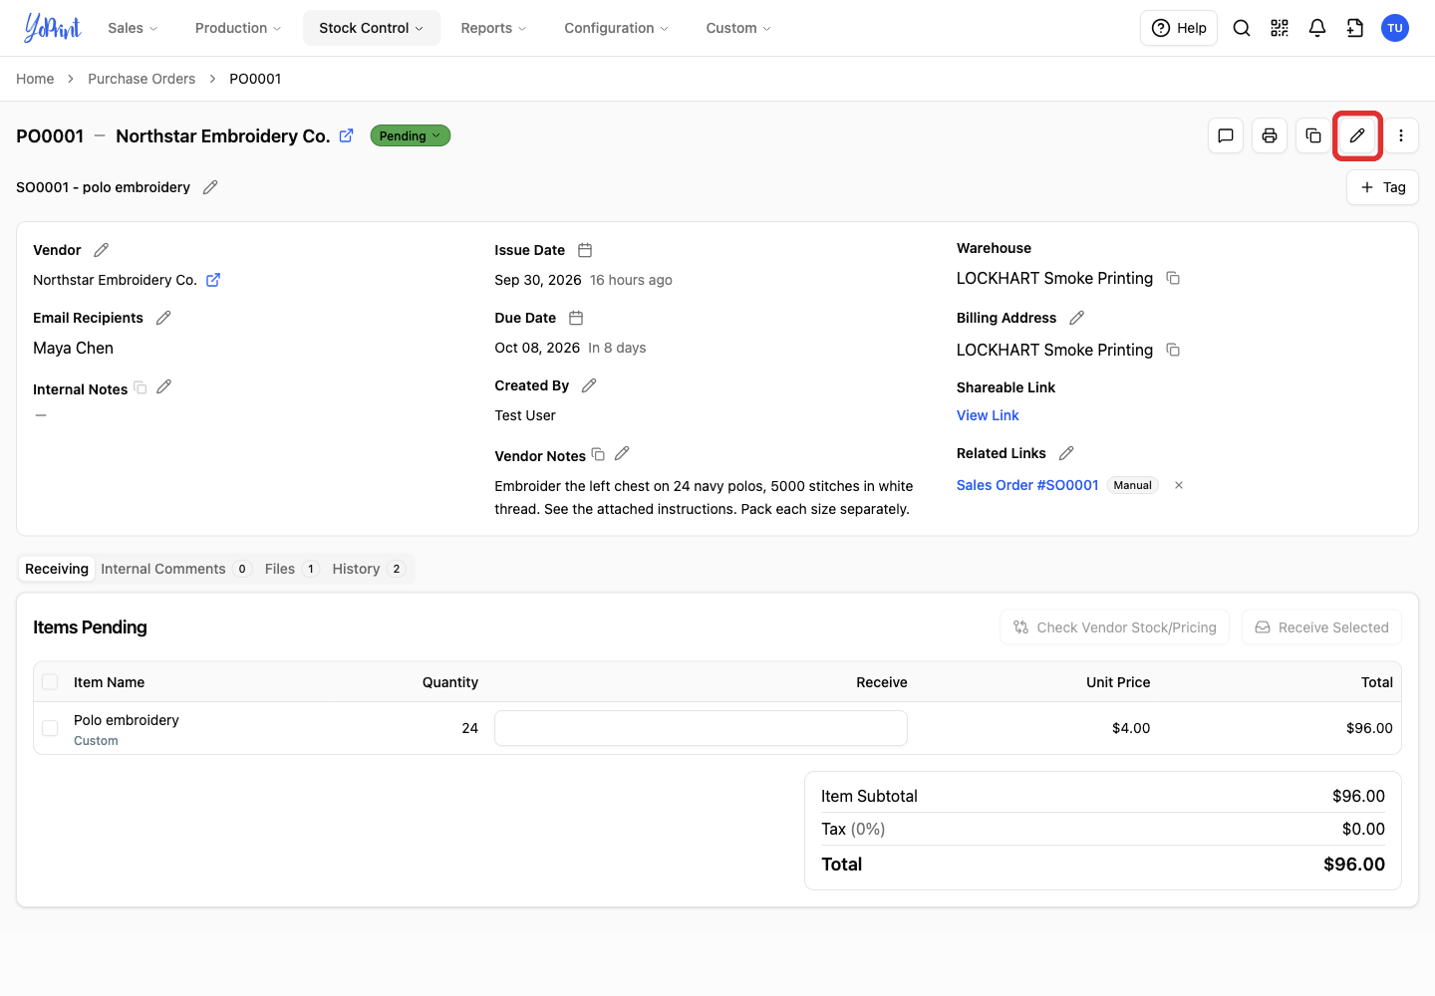Open the Issue Date calendar picker

coord(585,250)
